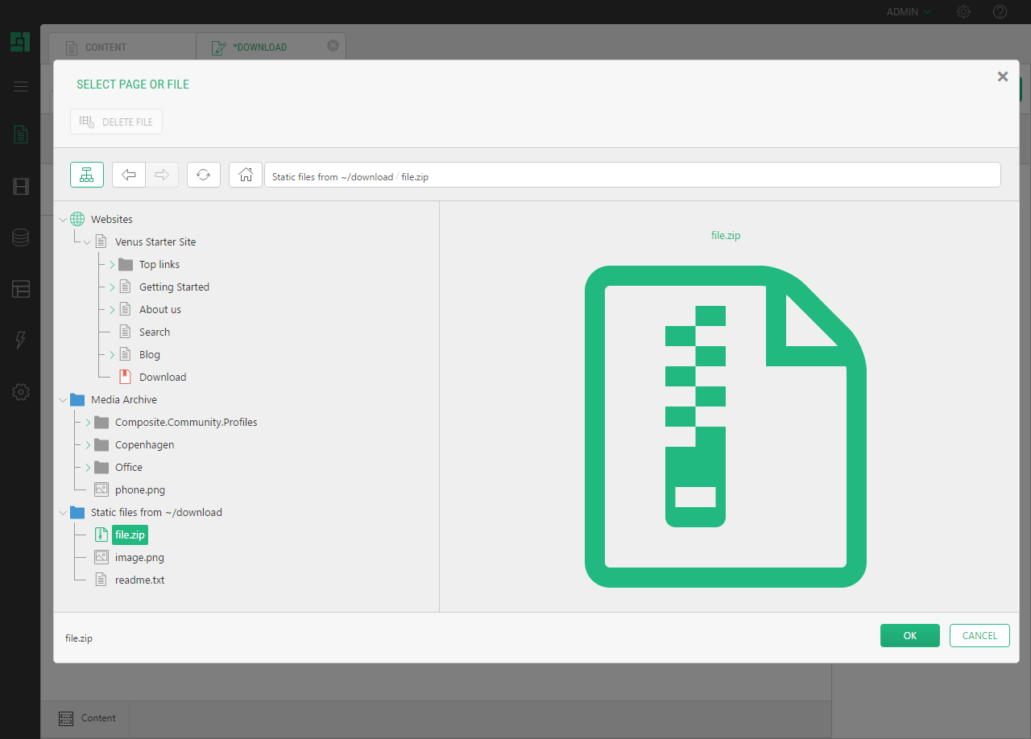
Task: Click the large zip file preview
Action: 725,426
